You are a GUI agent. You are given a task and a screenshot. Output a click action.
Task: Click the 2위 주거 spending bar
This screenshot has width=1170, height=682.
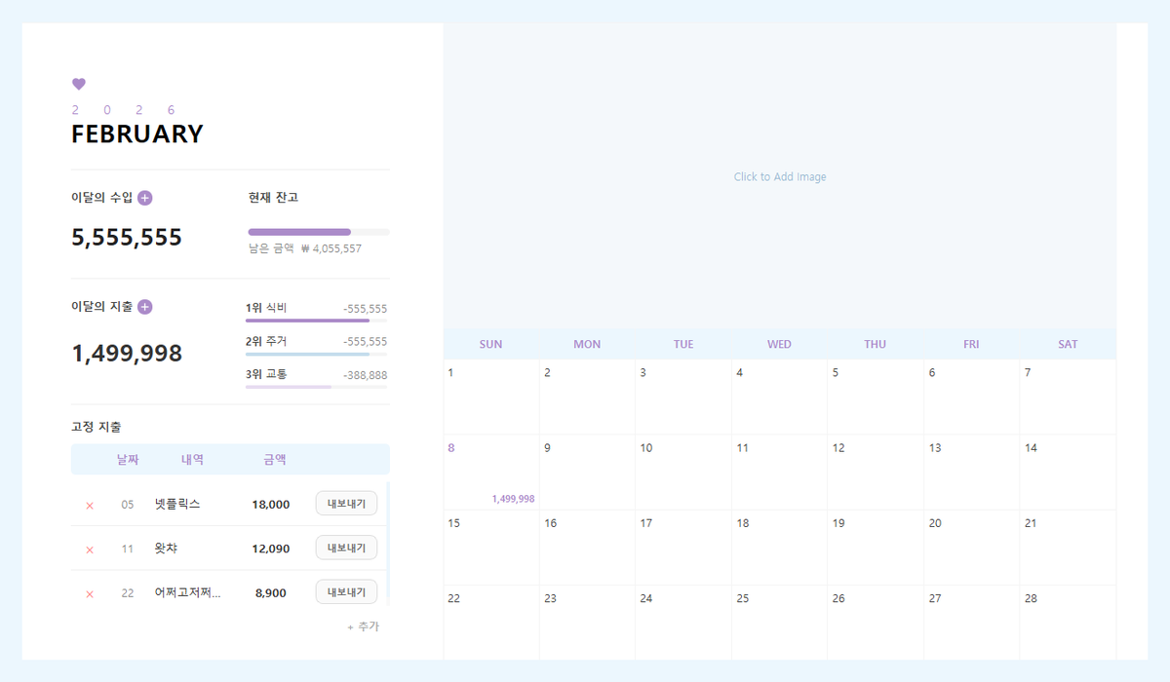pos(316,354)
